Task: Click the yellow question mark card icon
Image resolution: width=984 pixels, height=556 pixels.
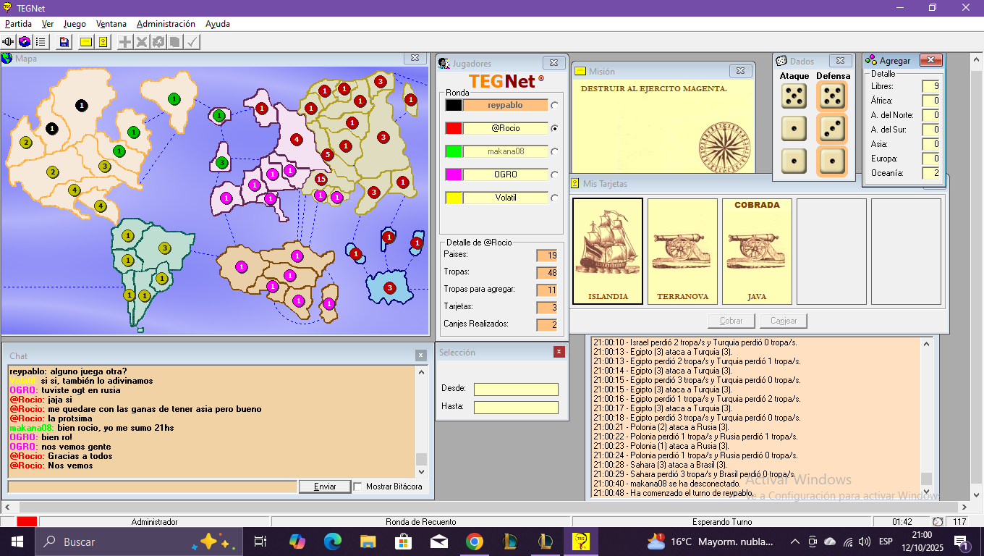Action: pyautogui.click(x=103, y=42)
